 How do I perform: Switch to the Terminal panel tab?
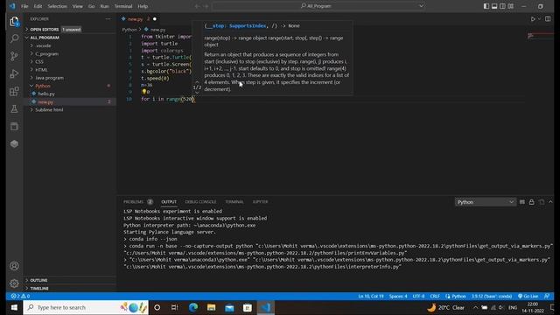[234, 202]
